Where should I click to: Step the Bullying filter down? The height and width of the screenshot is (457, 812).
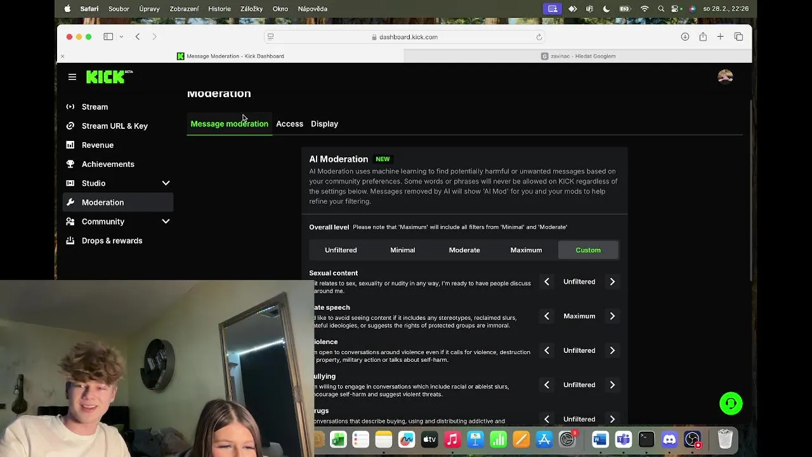click(547, 385)
